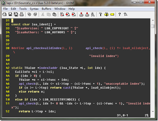Open the Buffers menu

(46, 9)
